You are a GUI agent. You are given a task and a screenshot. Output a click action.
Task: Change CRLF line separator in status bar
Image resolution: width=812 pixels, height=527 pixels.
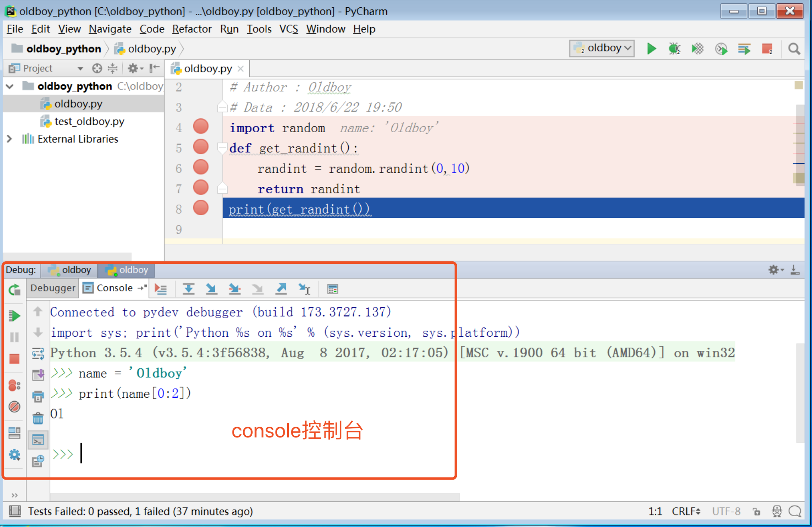pos(686,511)
